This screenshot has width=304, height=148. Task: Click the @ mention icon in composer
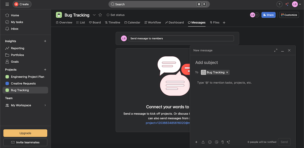(216, 142)
